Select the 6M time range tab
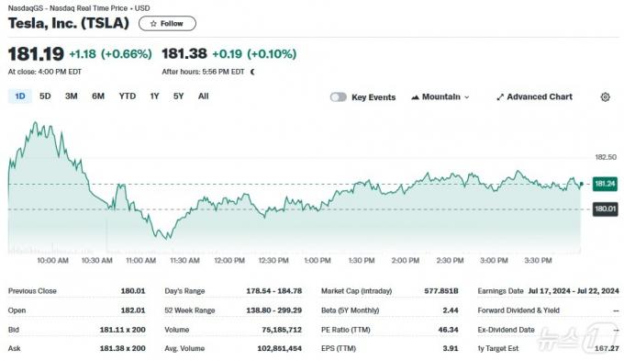 98,96
